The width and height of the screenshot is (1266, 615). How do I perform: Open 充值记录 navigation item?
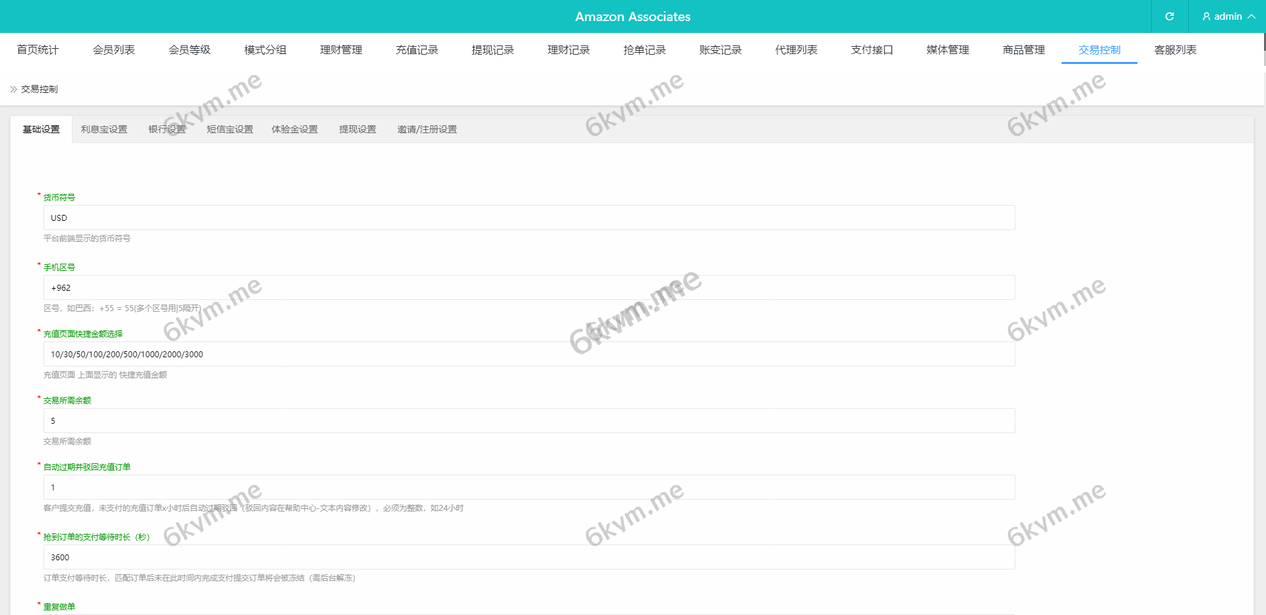(417, 50)
